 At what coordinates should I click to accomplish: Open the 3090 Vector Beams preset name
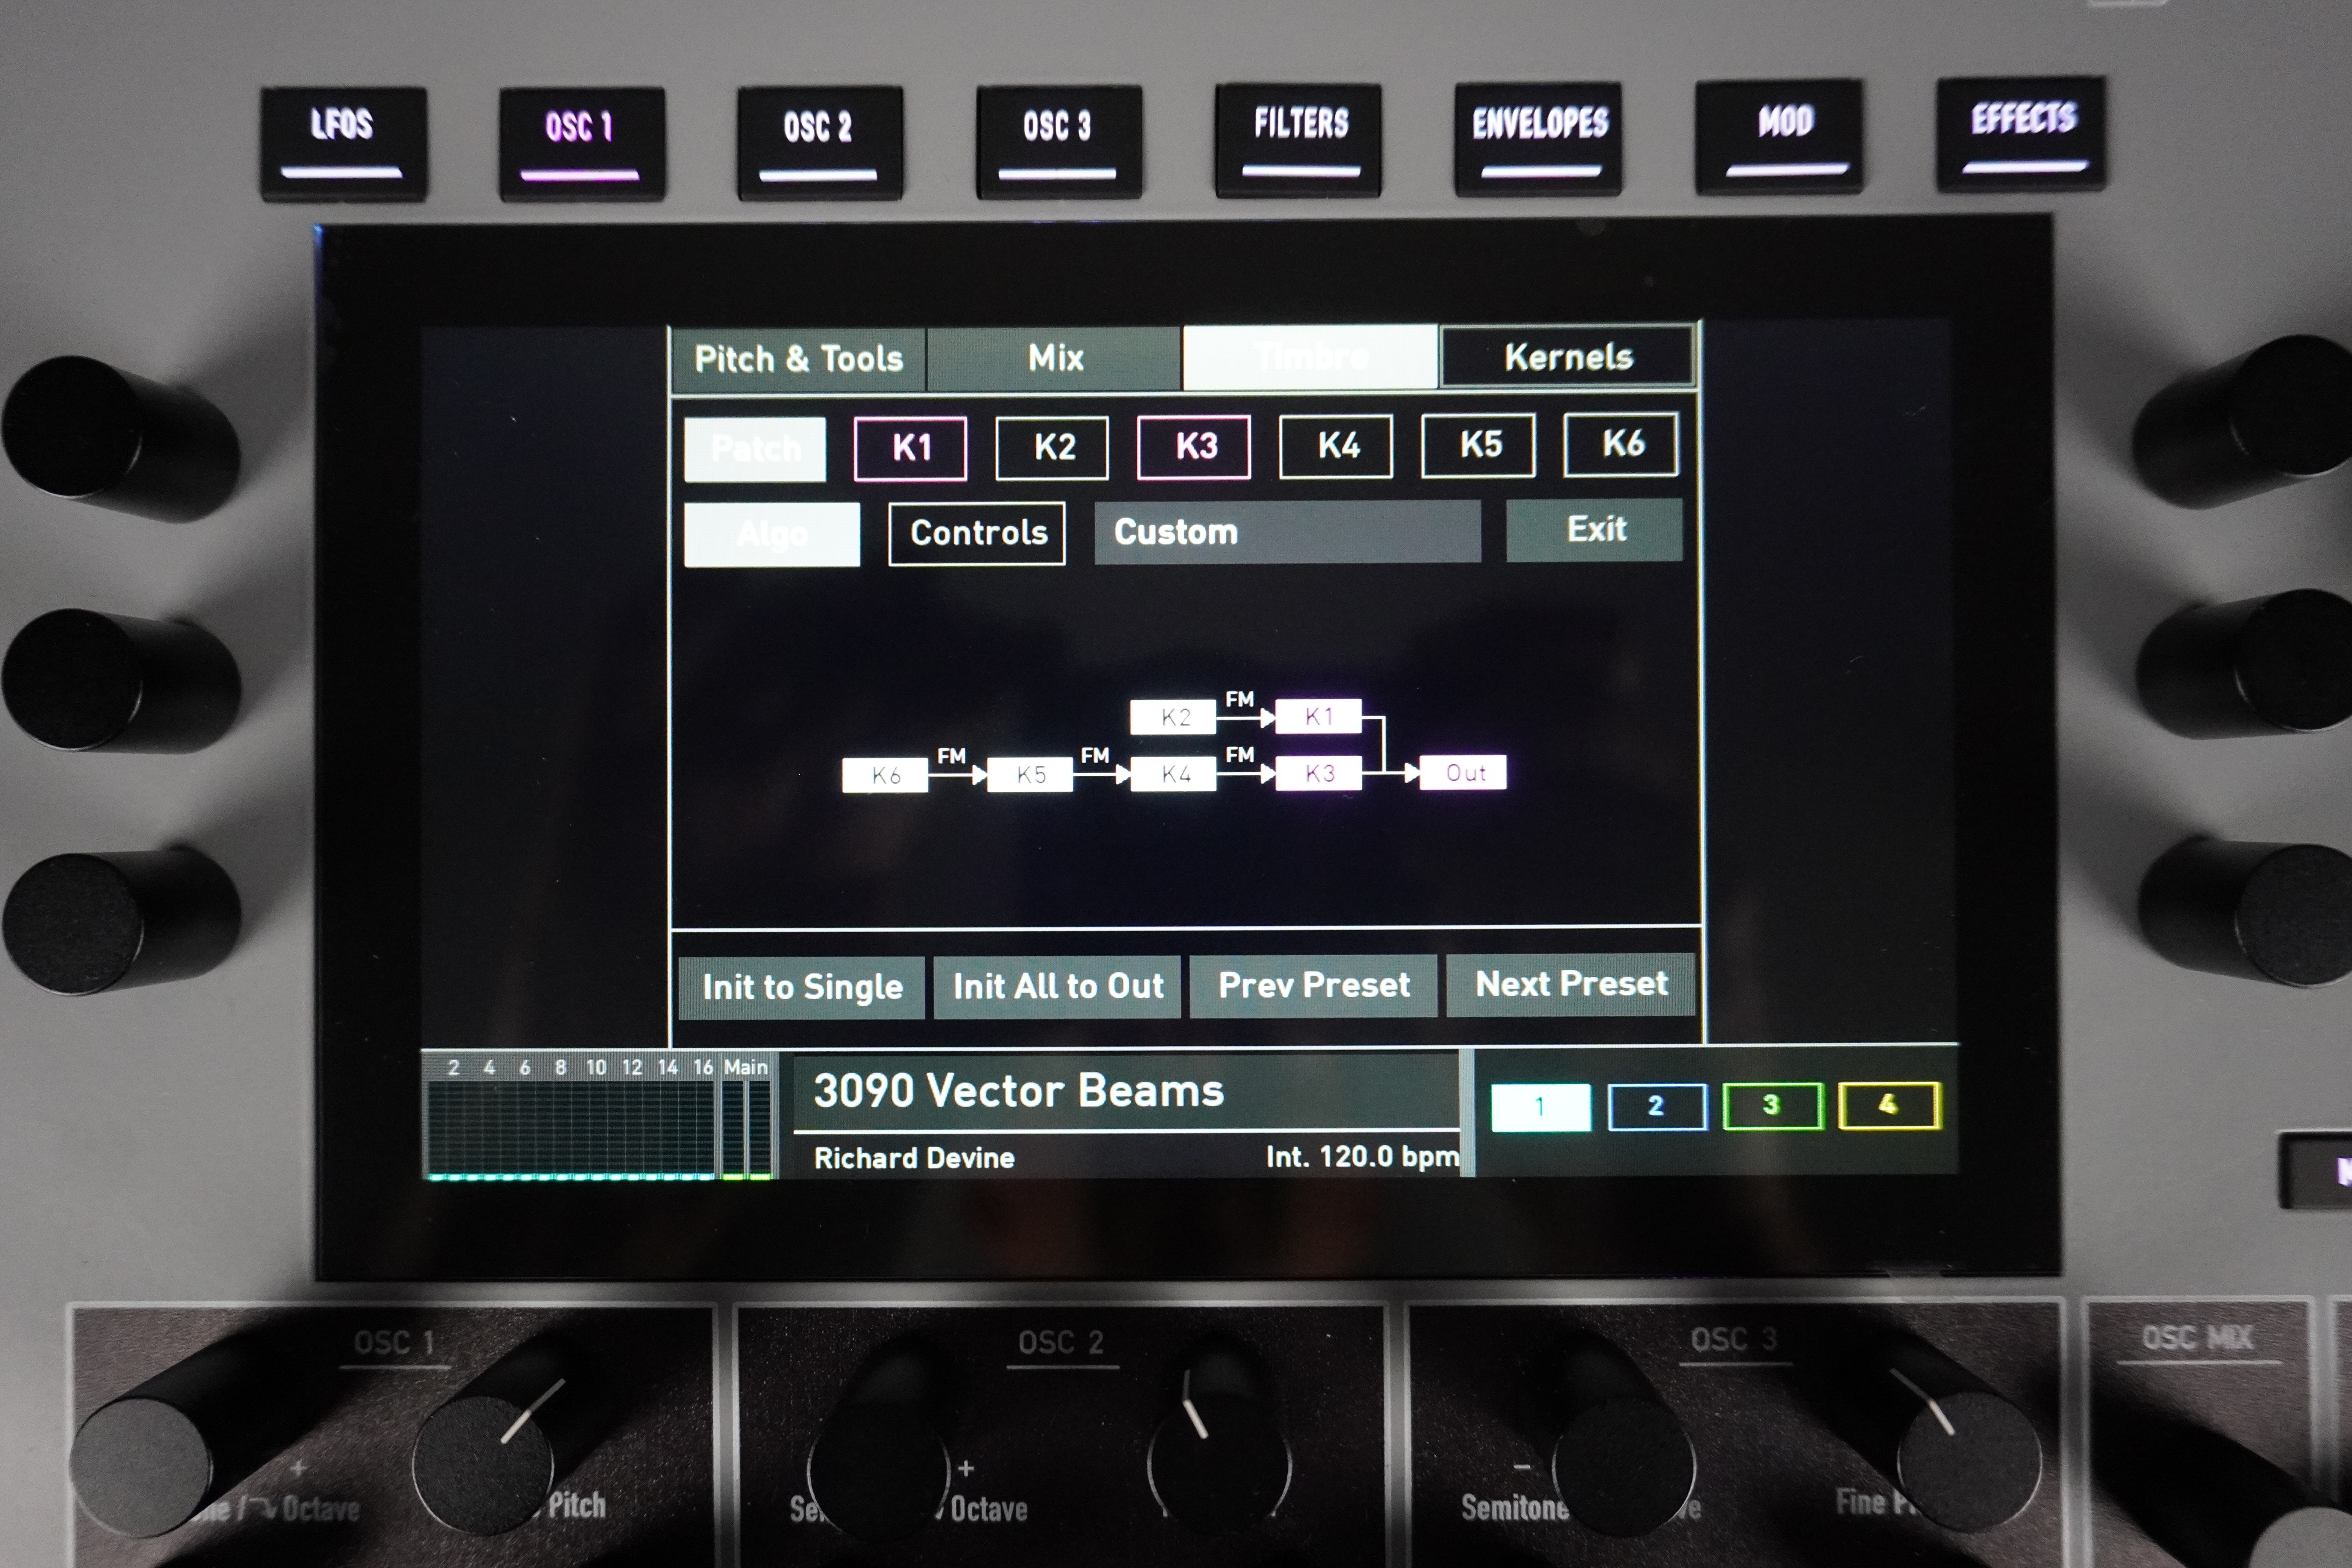point(1018,1090)
